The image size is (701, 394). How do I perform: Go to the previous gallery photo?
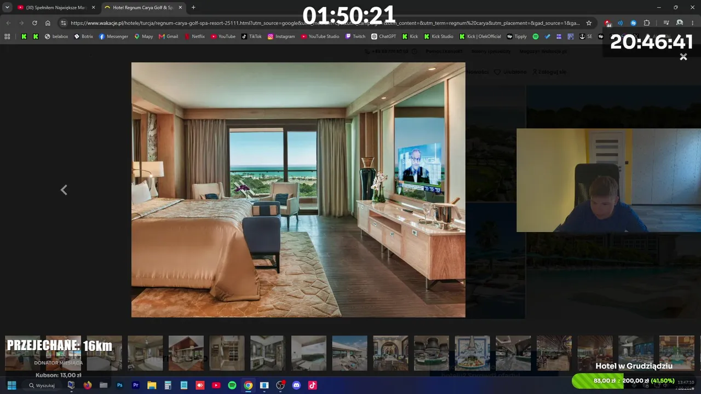[x=64, y=190]
